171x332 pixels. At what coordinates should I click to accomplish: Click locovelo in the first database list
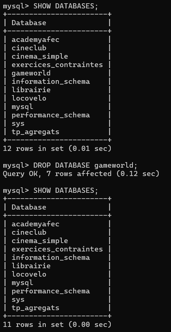[29, 98]
